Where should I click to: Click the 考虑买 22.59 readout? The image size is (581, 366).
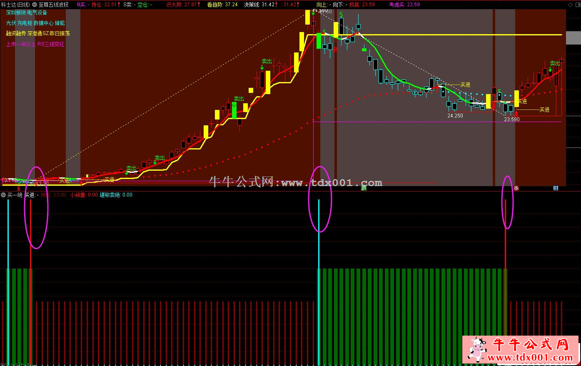coord(404,5)
